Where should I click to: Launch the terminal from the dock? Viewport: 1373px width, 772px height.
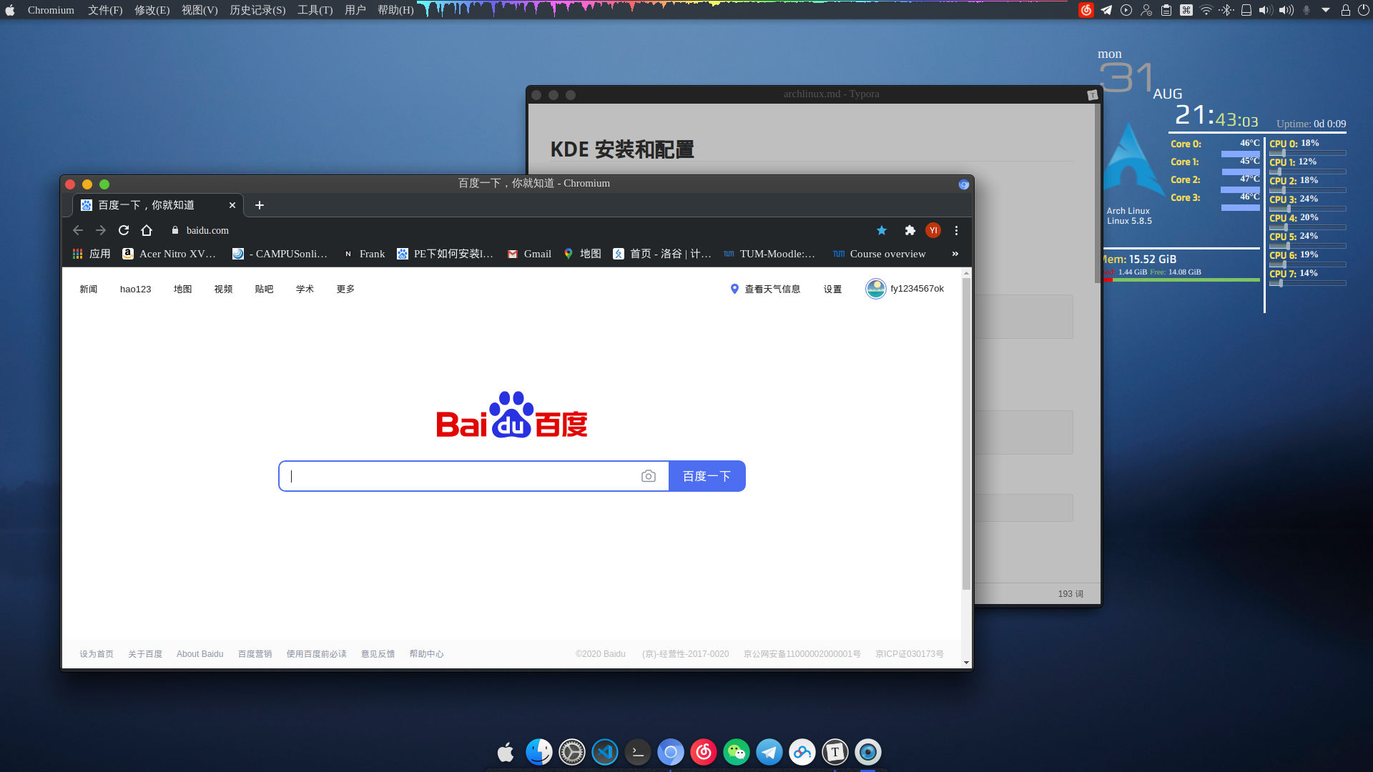pos(638,752)
